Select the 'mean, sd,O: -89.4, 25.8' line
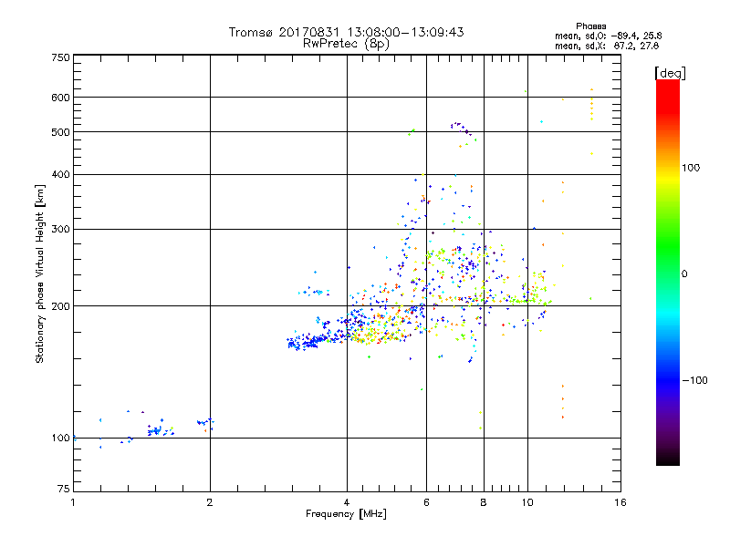 [608, 36]
